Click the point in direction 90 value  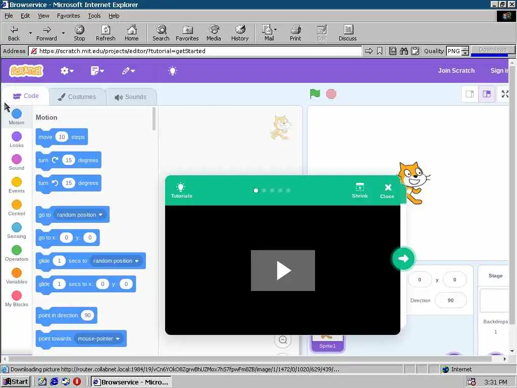point(87,315)
